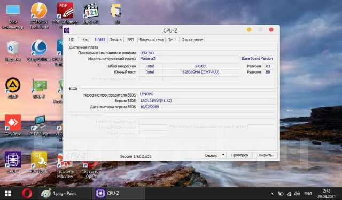Launch AIMP player from desktop

[13, 88]
